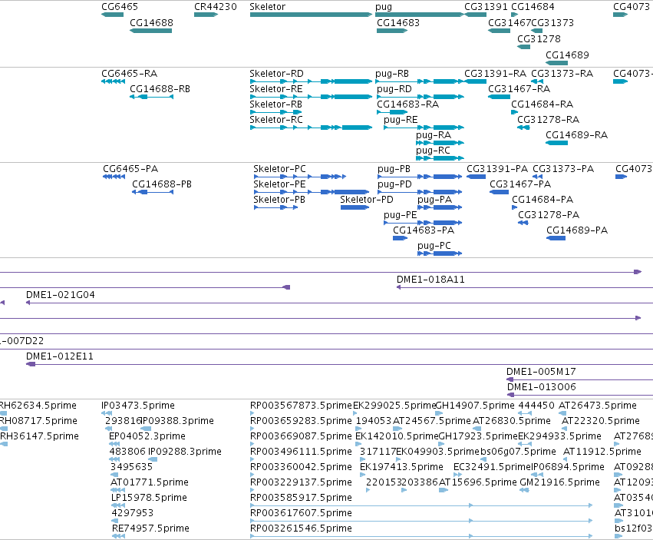Click the pug-PA protein label

click(434, 200)
